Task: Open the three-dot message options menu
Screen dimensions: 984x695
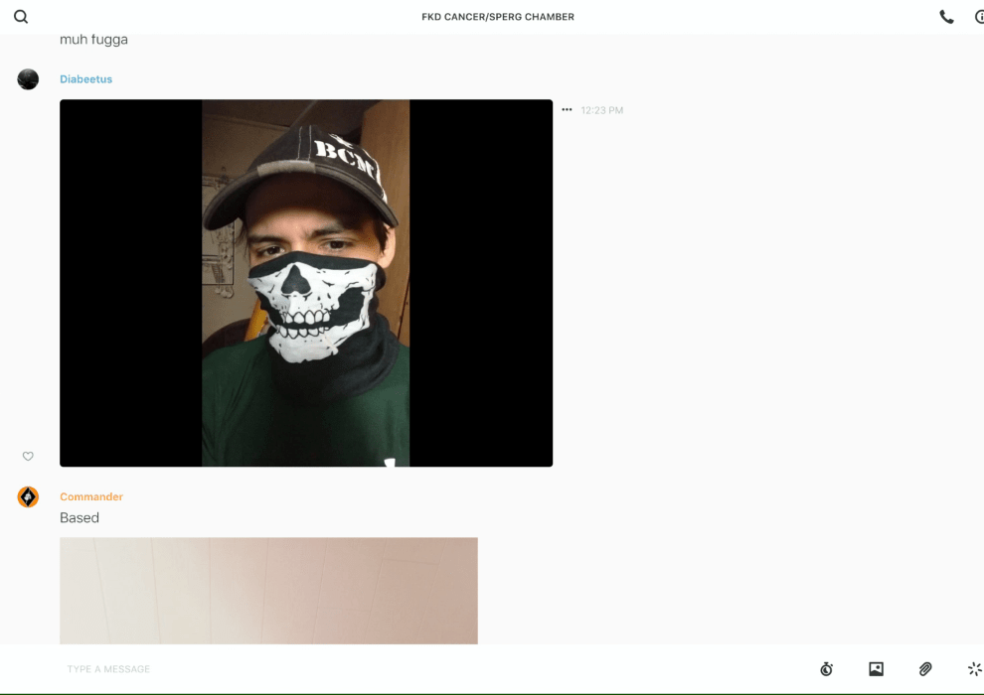Action: click(567, 110)
